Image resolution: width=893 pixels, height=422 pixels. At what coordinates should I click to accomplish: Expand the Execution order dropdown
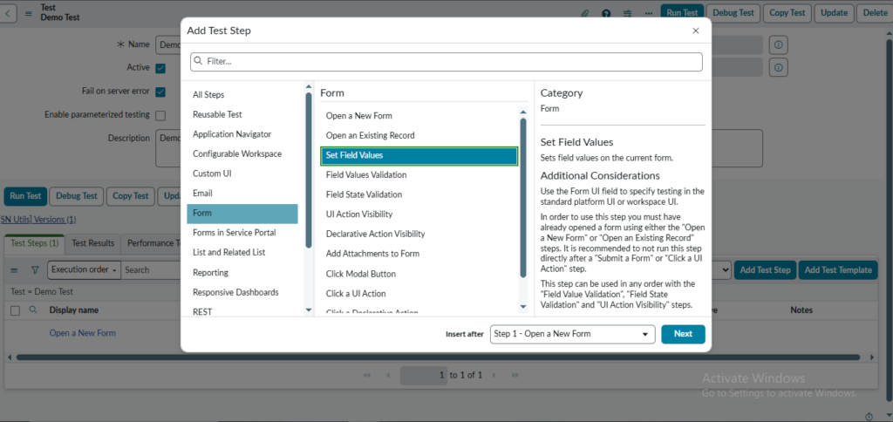(x=84, y=270)
